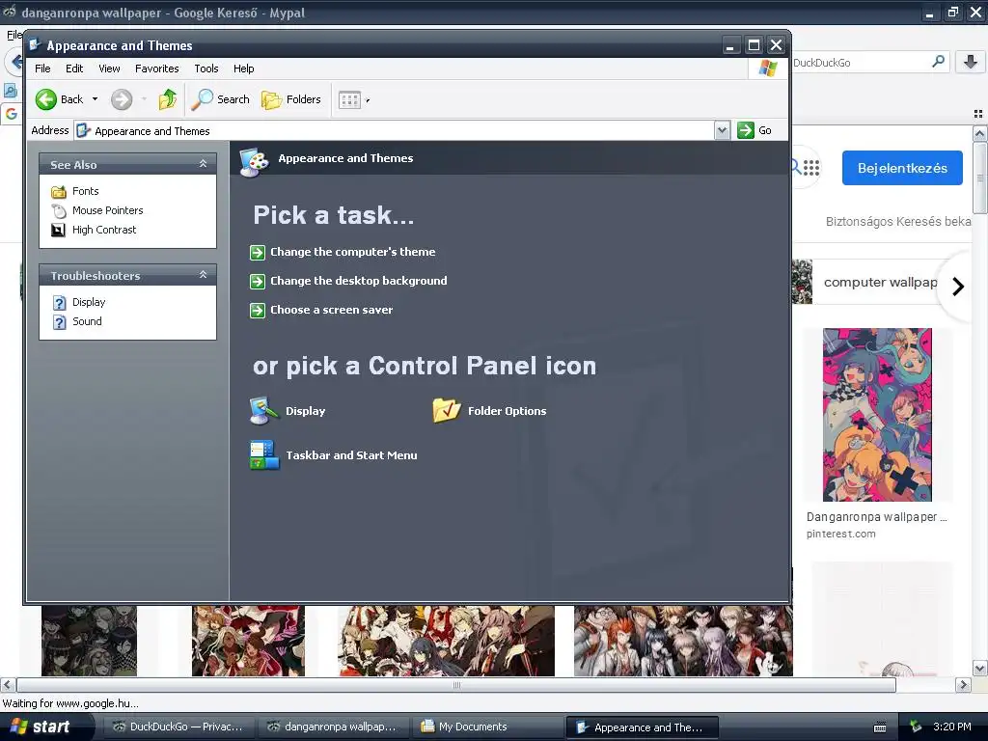
Task: Click the Google G tab icon in browser
Action: coord(12,114)
